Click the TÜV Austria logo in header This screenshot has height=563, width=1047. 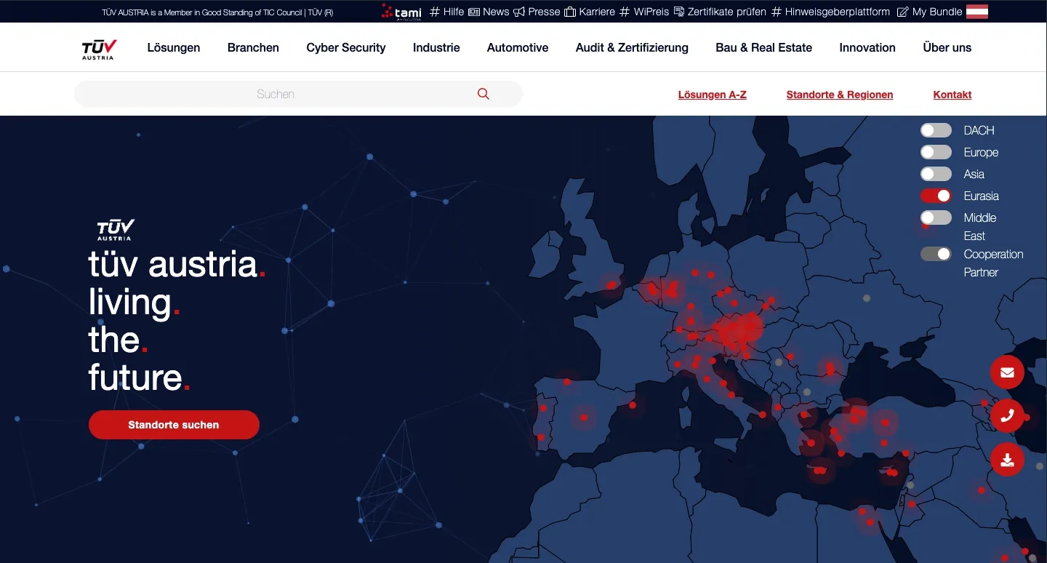(x=99, y=48)
